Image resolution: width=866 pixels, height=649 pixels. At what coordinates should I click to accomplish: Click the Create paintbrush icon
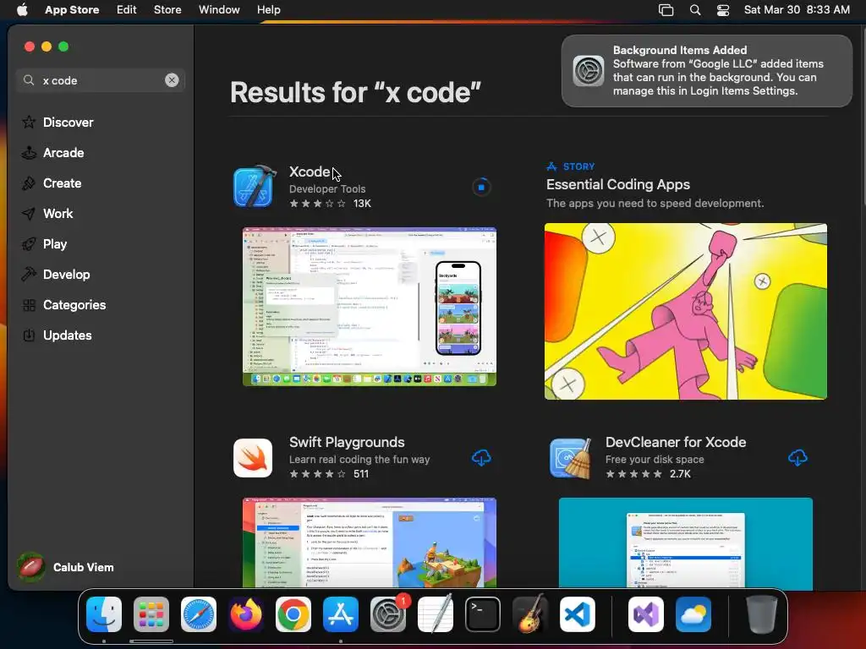tap(29, 183)
